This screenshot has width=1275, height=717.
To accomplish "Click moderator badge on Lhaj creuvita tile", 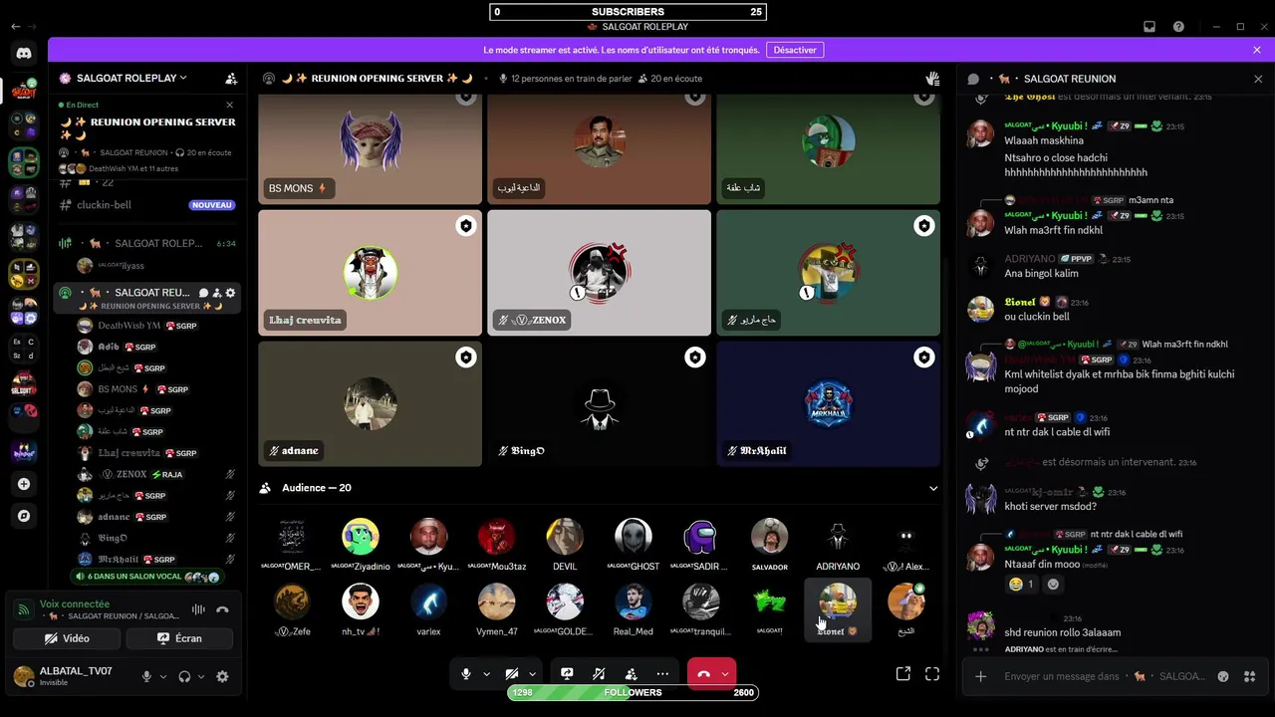I will (465, 226).
